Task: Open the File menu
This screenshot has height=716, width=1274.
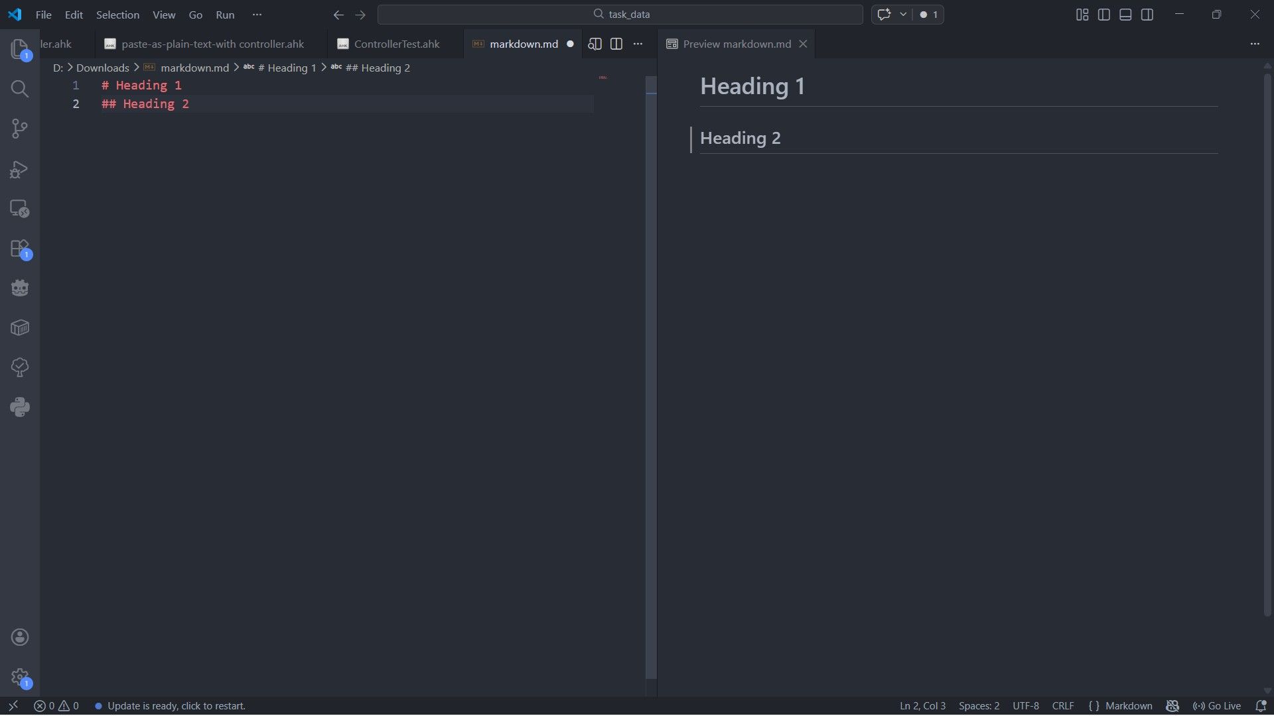Action: tap(43, 15)
